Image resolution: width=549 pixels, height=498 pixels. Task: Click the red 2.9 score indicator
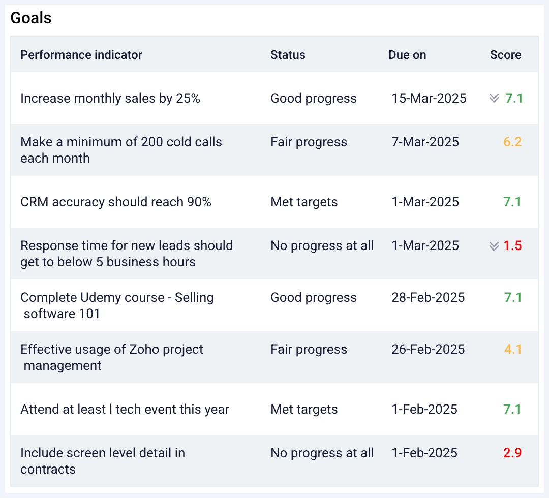[x=513, y=453]
